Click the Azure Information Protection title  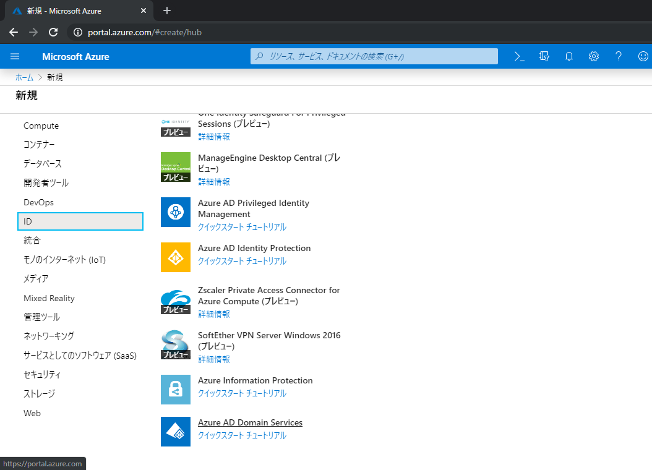click(x=255, y=381)
